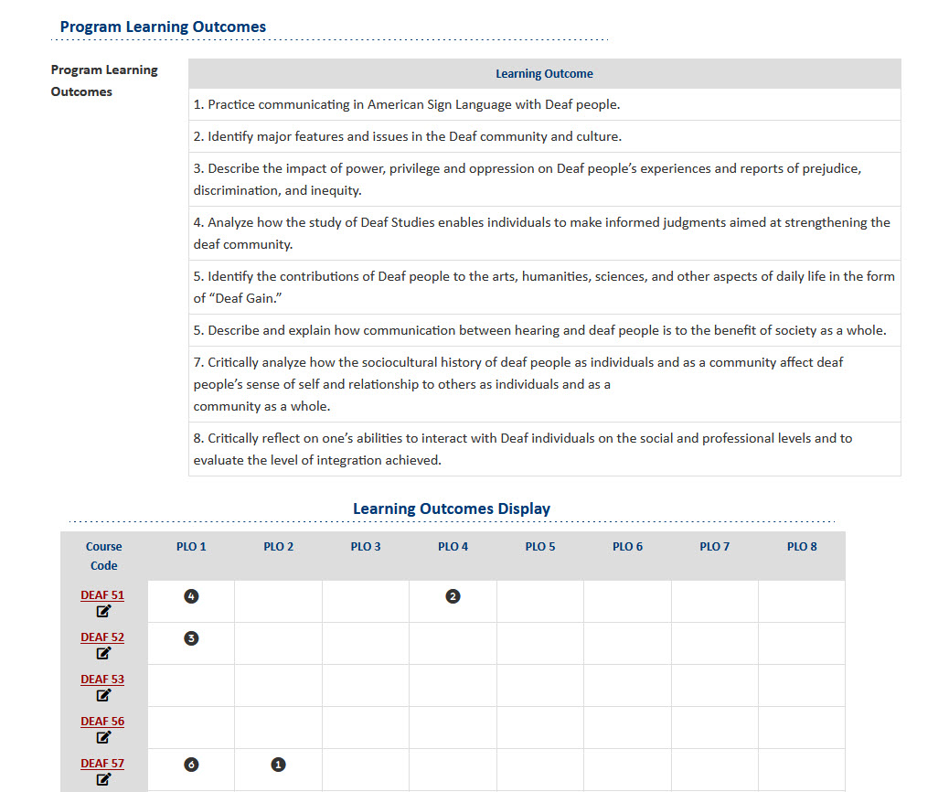949x792 pixels.
Task: Click the edit icon under DEAF 53
Action: (x=103, y=695)
